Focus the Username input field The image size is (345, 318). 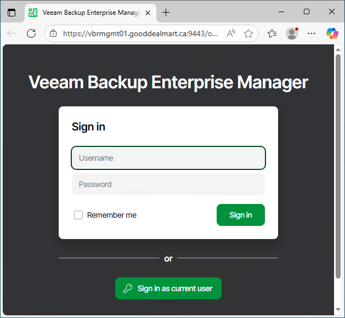168,158
